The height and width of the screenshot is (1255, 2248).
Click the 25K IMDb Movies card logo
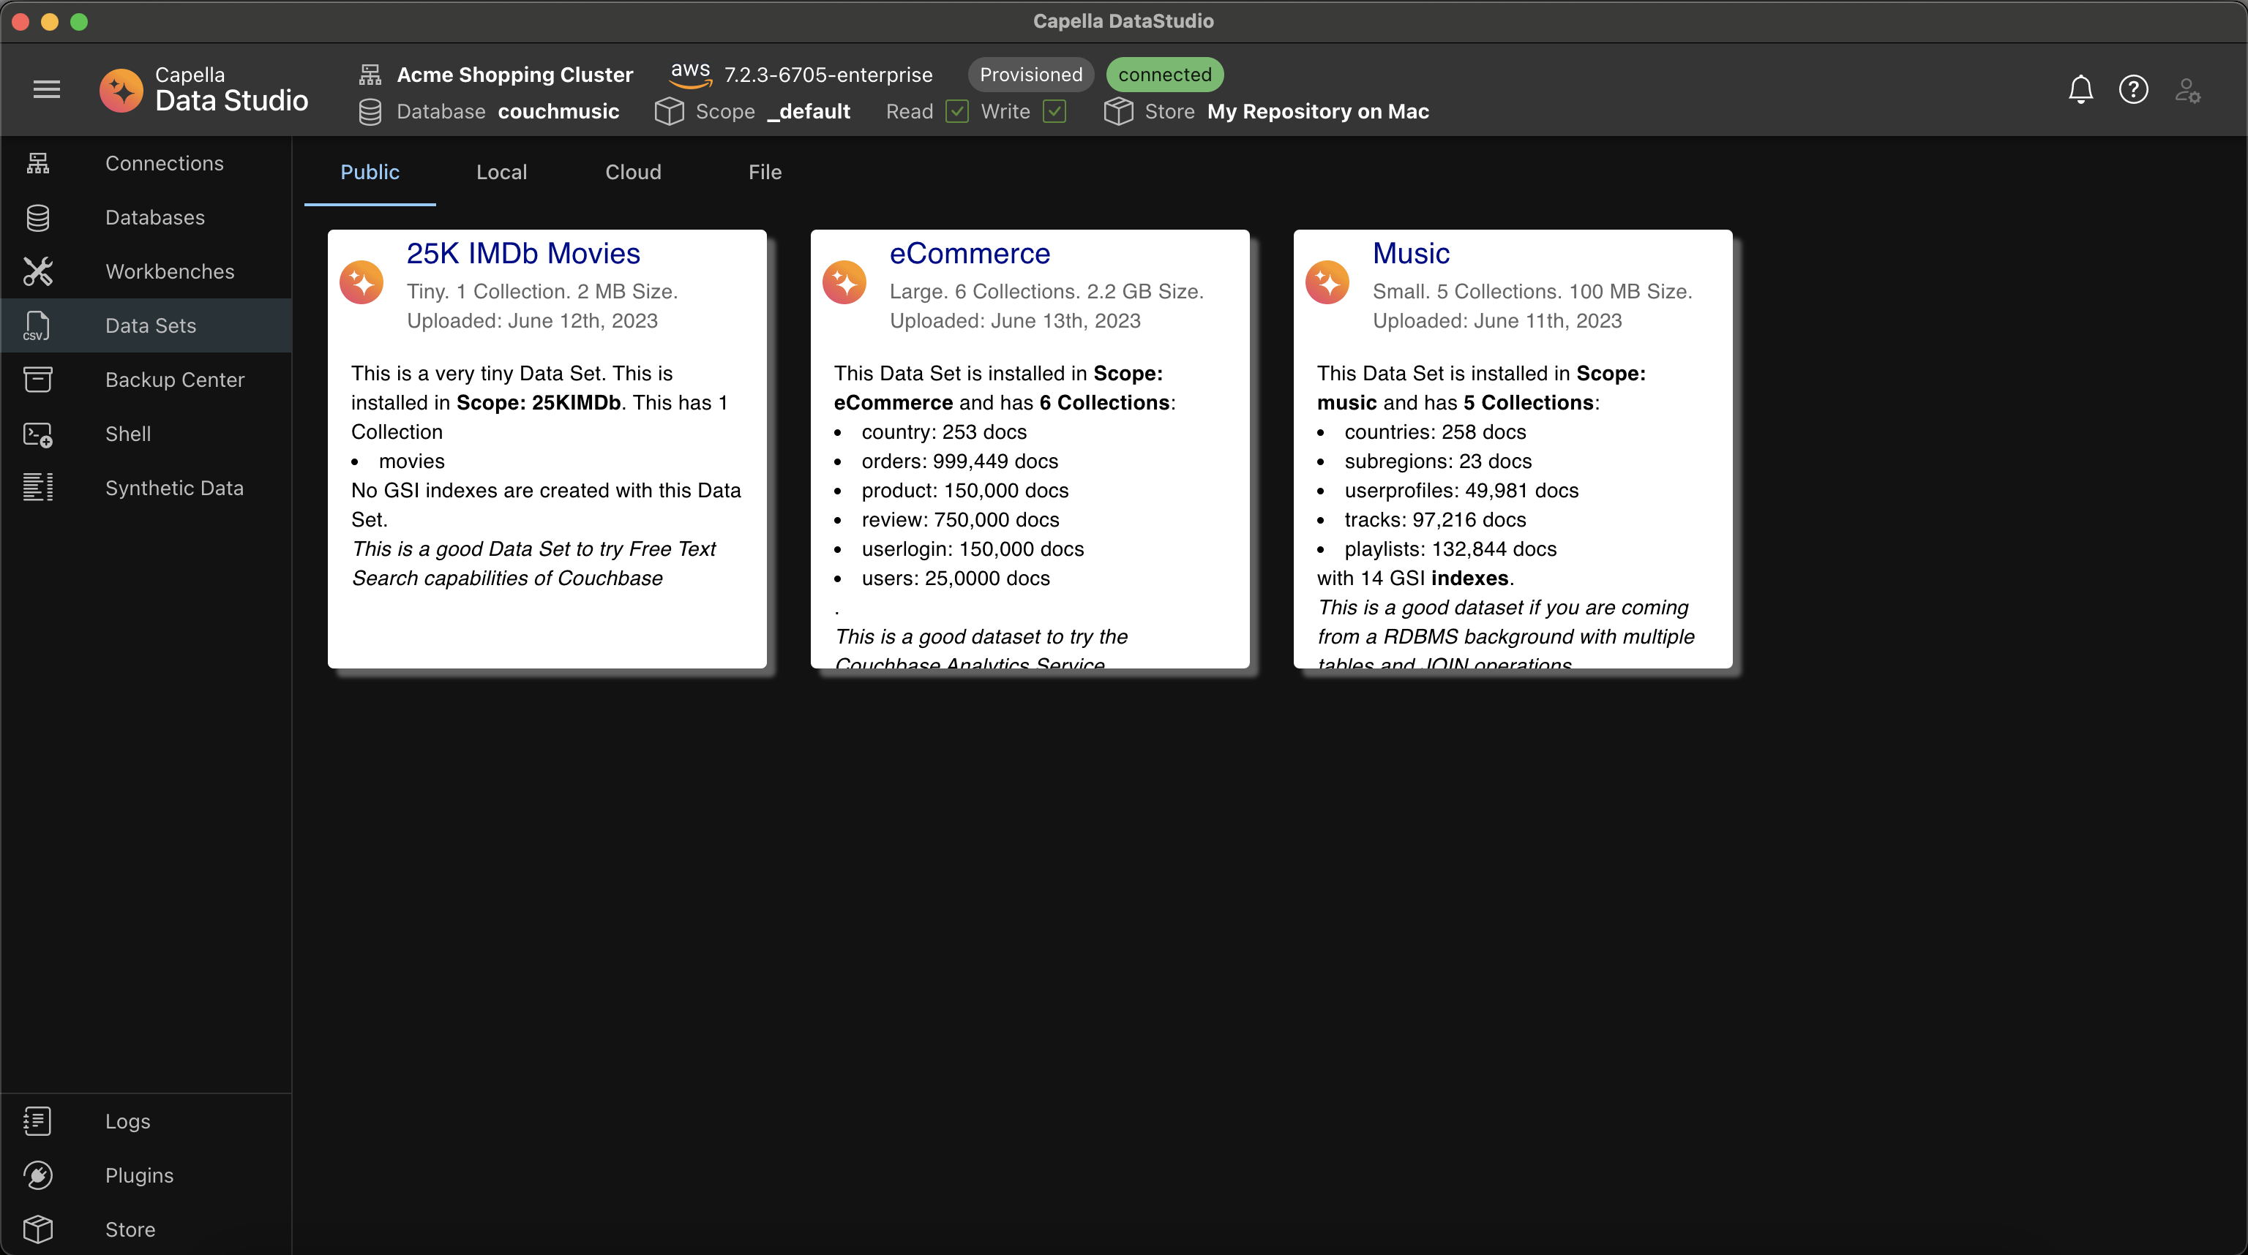[361, 282]
